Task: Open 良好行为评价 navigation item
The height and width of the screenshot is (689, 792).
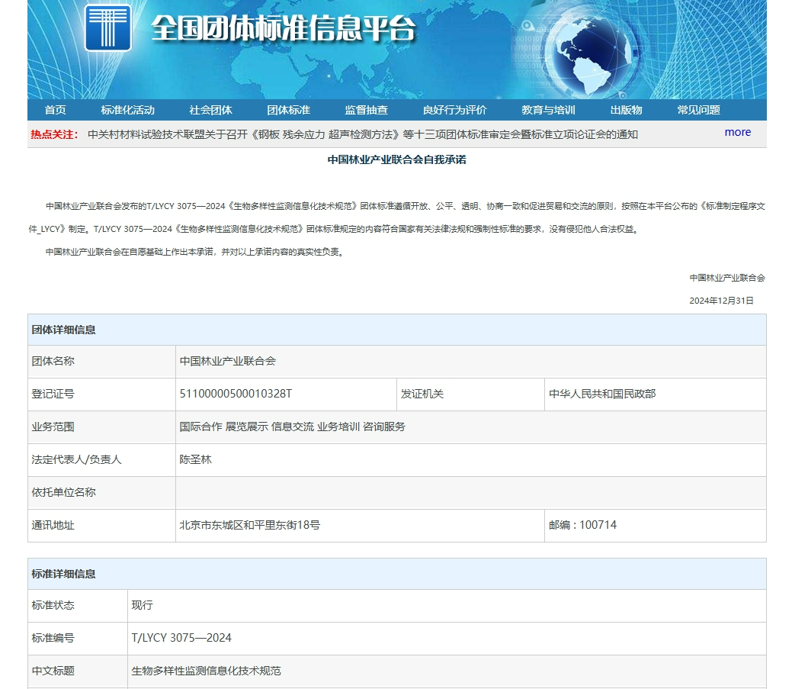Action: pyautogui.click(x=454, y=110)
